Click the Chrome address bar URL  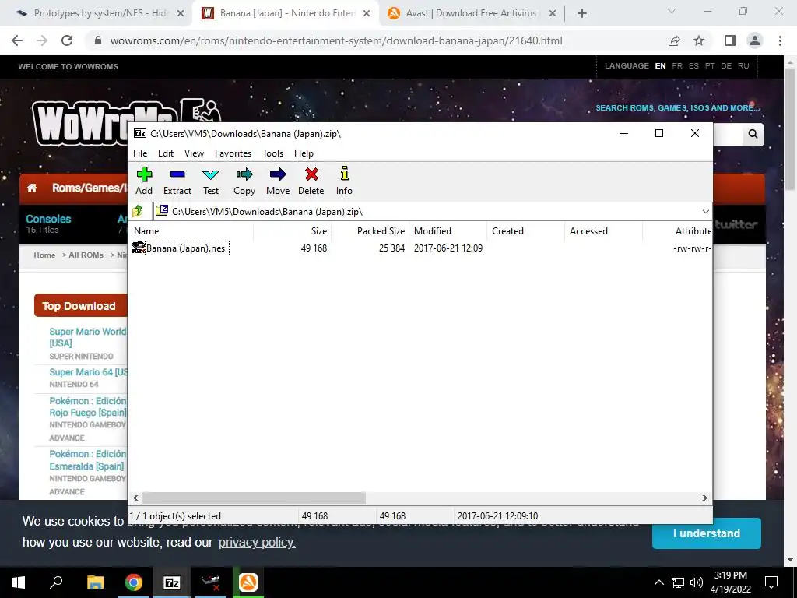pos(336,40)
